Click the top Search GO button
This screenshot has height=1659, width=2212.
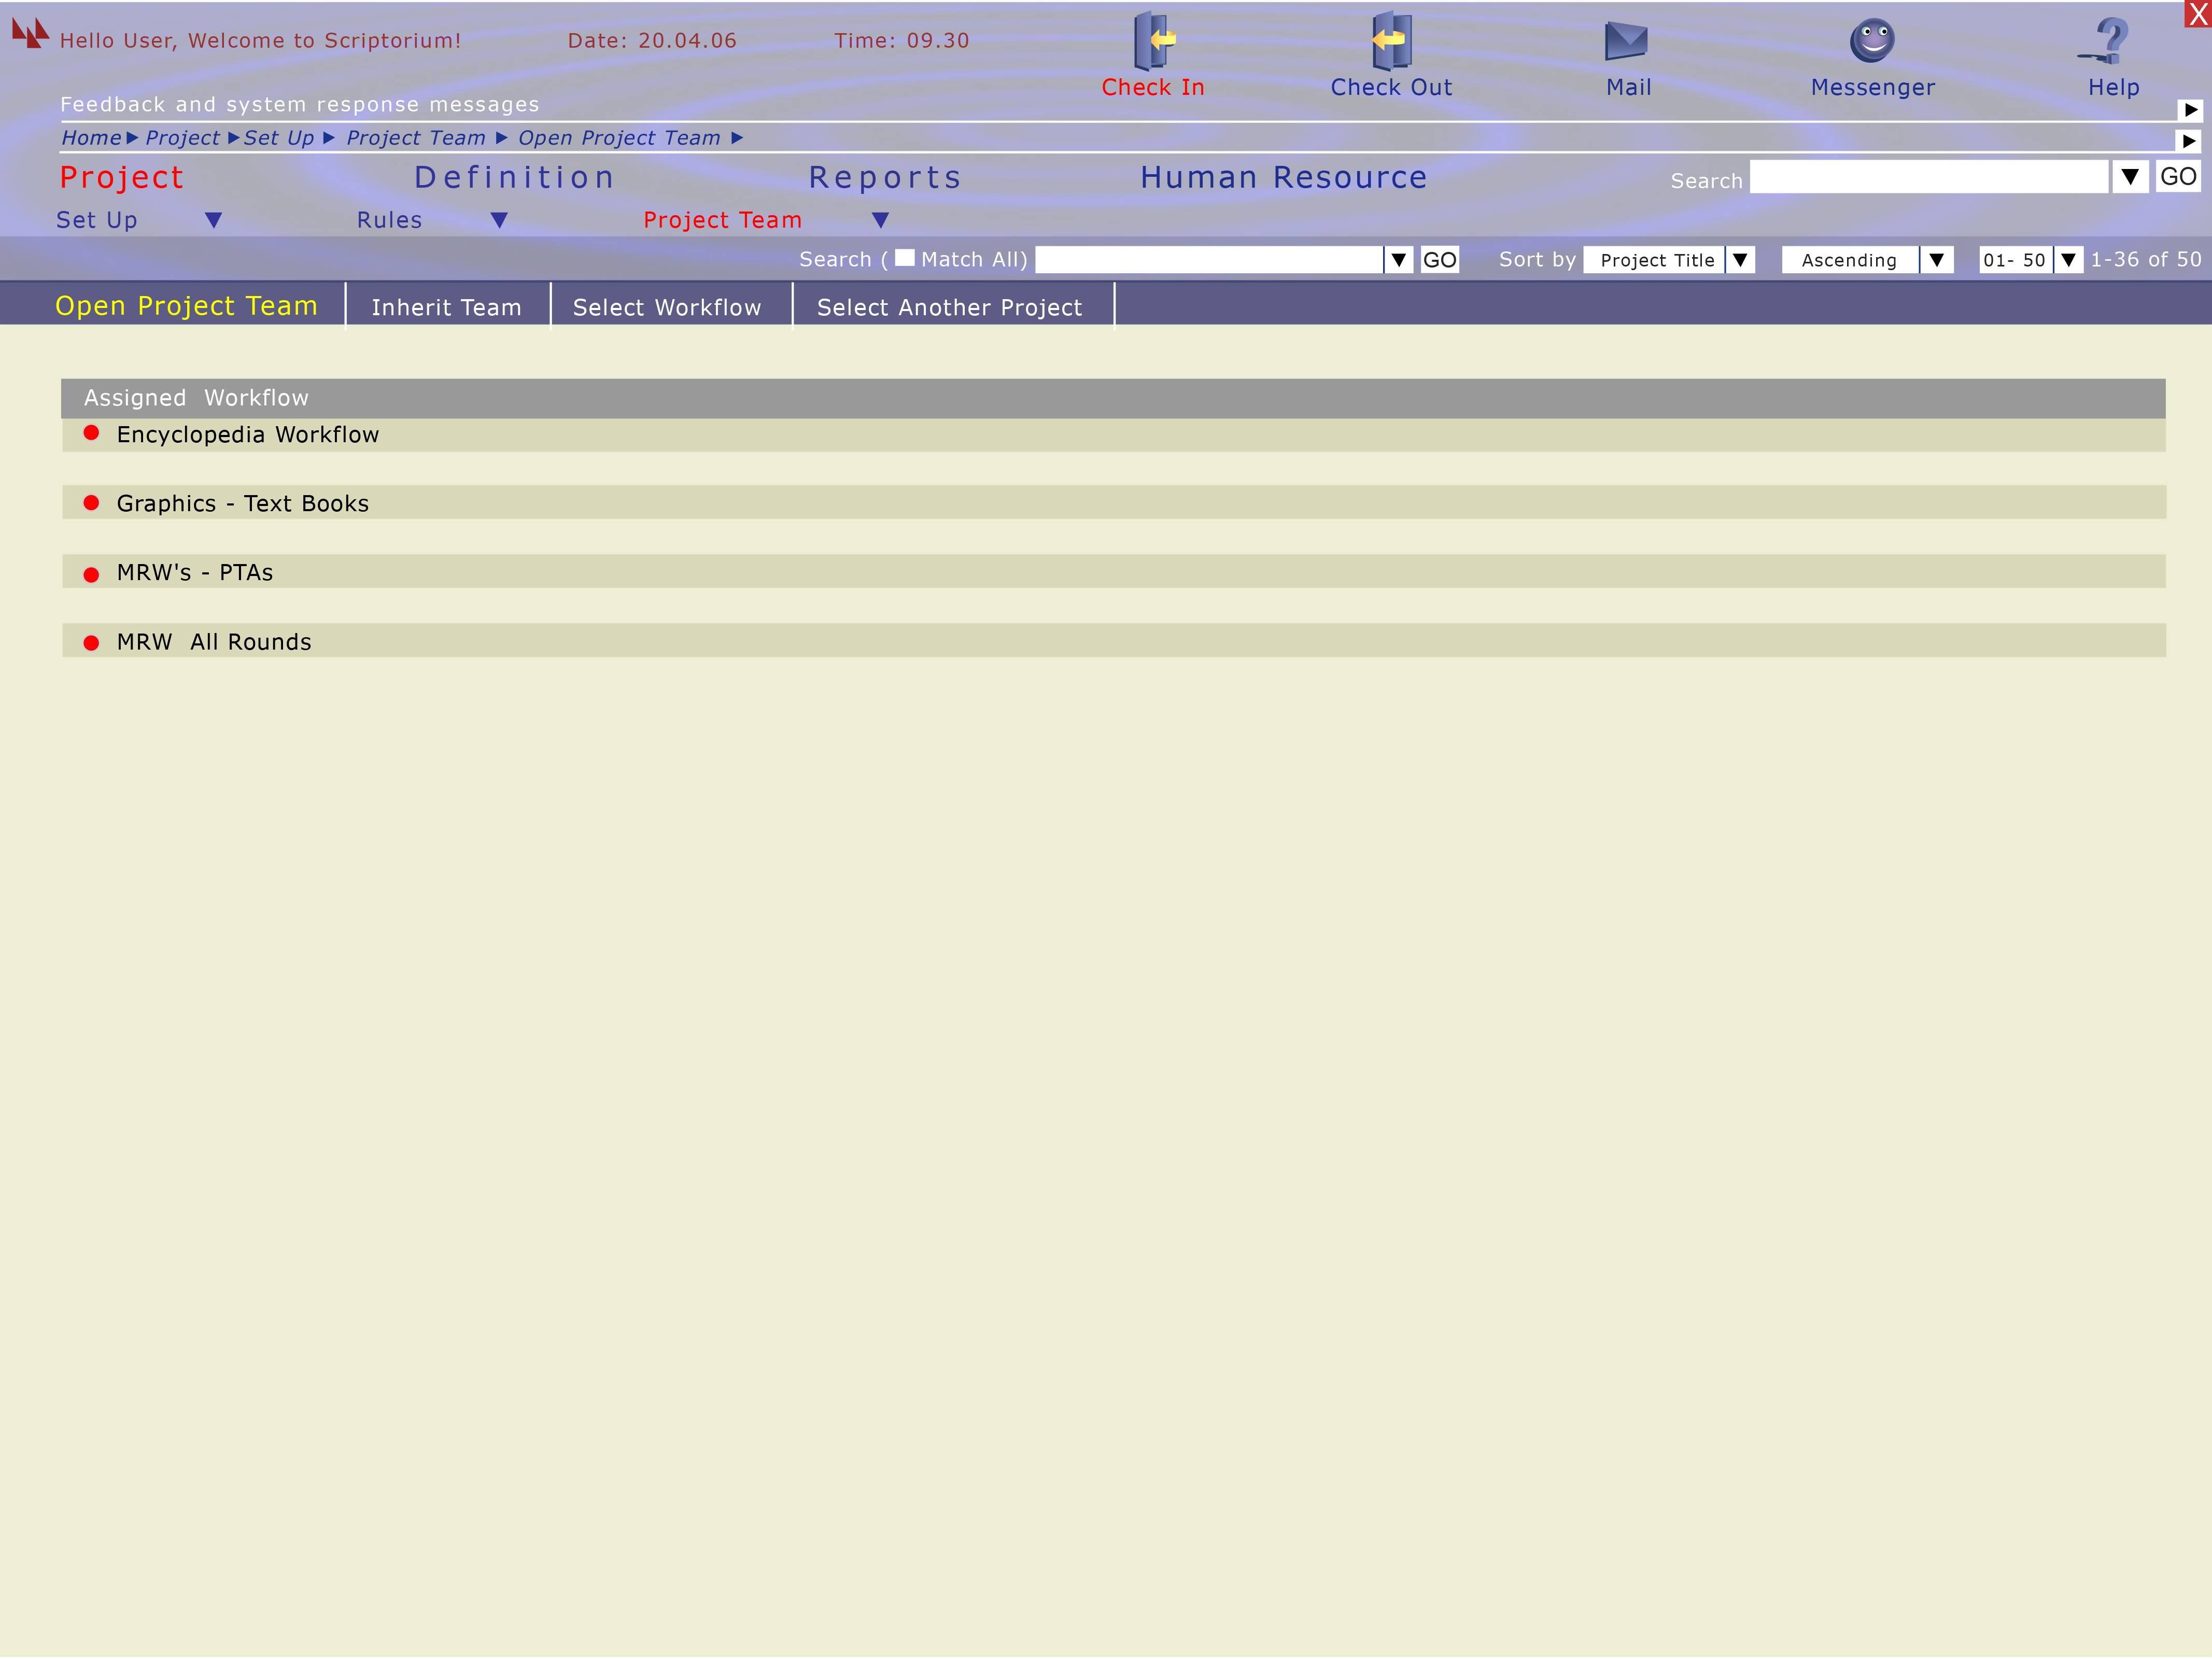[x=2178, y=177]
